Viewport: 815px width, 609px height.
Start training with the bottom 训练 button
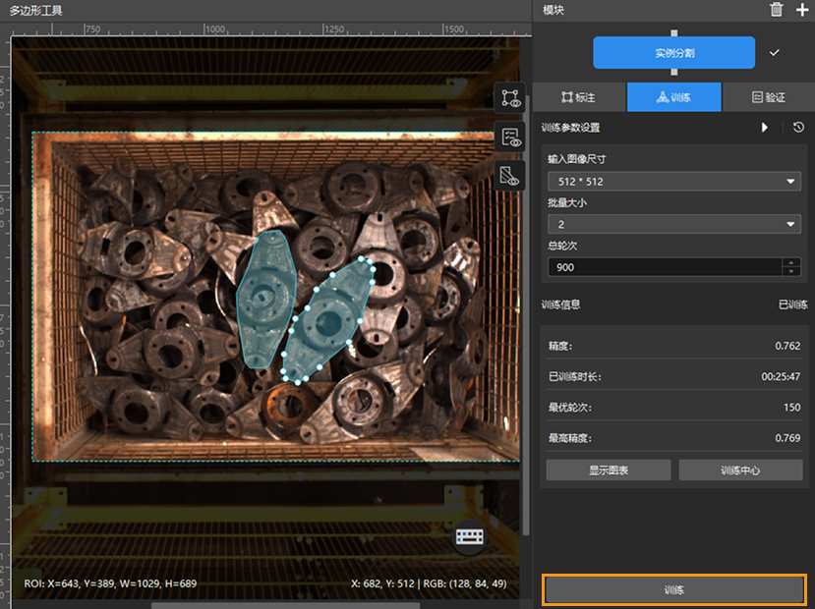(x=673, y=590)
